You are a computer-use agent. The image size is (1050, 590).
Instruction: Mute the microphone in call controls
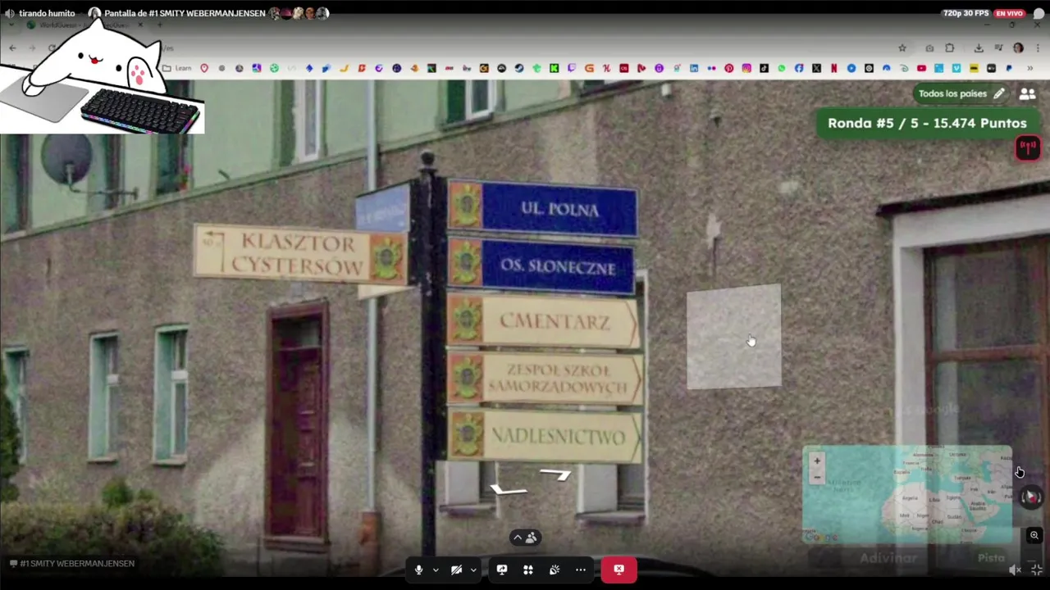(418, 570)
